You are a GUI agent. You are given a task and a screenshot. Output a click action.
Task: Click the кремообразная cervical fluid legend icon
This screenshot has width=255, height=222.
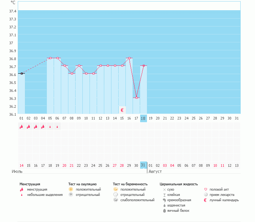point(164,200)
